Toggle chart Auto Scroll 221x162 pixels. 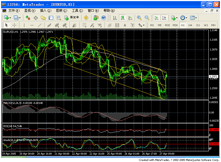point(156,18)
